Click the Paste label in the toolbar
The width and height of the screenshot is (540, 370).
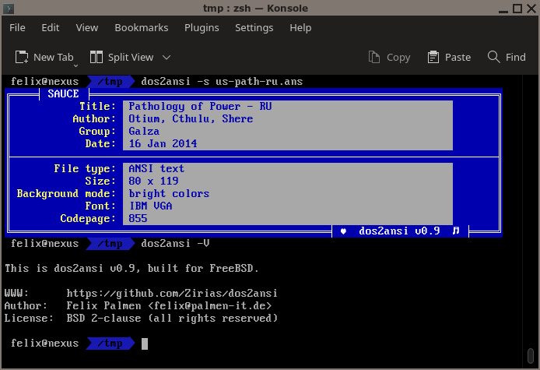(458, 57)
